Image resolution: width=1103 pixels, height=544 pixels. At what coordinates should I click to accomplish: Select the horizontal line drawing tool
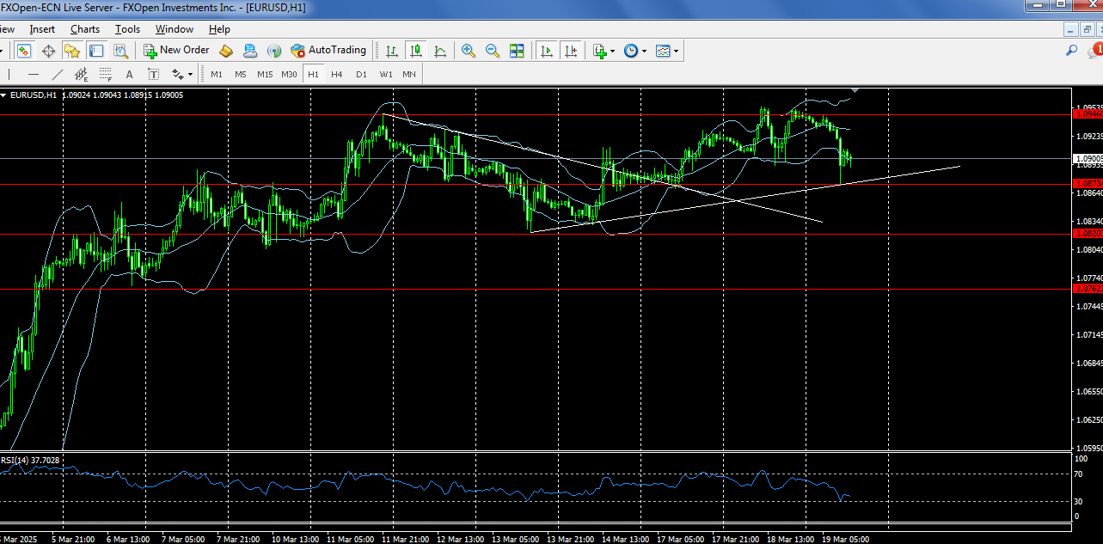tap(34, 74)
